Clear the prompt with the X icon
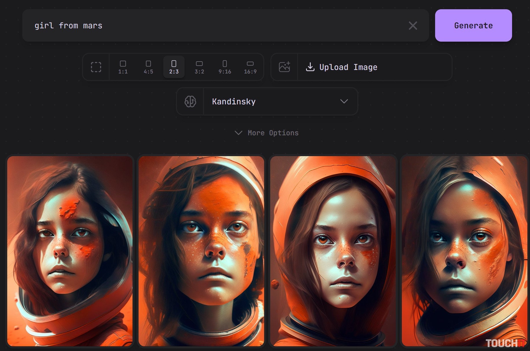Viewport: 530px width, 351px height. coord(413,26)
